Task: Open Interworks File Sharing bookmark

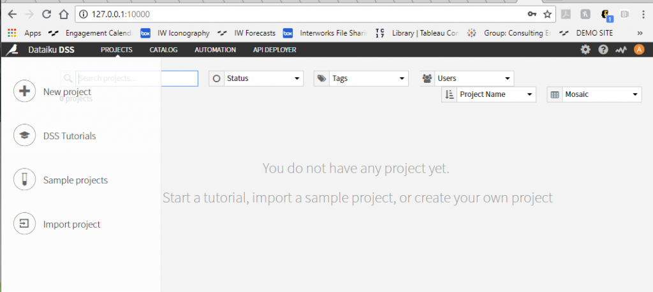Action: point(326,33)
